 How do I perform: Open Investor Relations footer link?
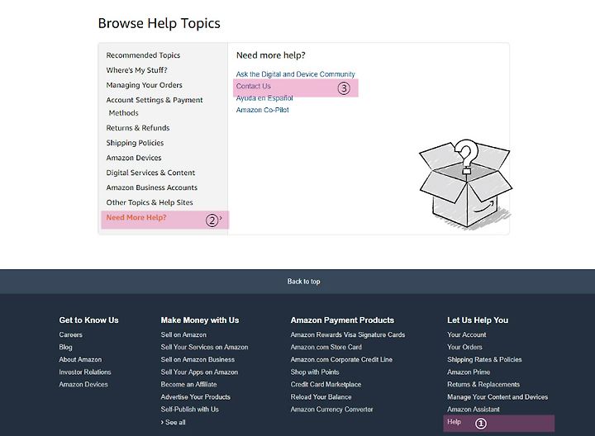tap(85, 372)
